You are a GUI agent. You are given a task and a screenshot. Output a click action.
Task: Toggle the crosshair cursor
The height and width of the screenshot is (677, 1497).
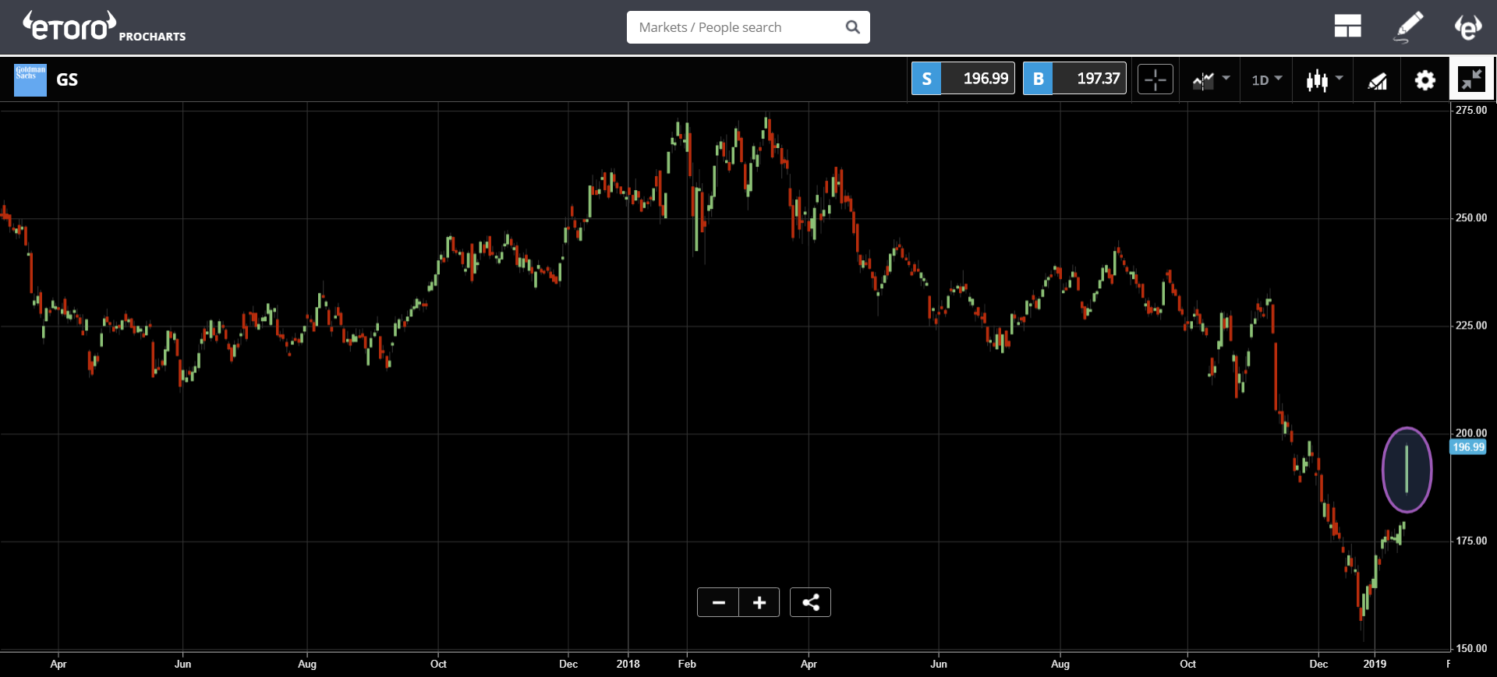(1155, 79)
